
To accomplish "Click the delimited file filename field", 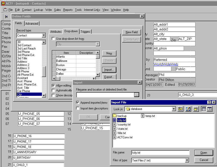I will (105, 95).
